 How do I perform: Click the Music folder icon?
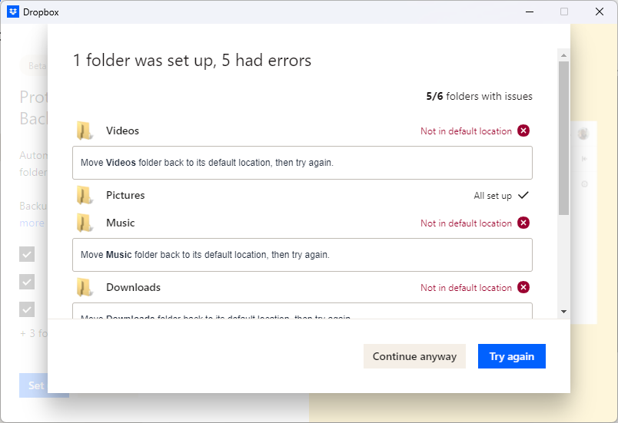85,223
